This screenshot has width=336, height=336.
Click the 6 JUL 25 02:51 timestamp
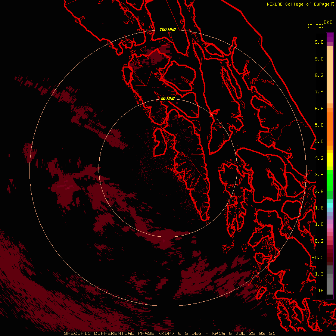(252, 333)
